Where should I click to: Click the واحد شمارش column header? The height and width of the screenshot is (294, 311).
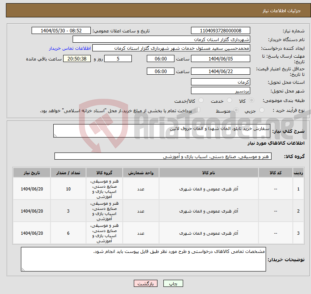(141, 173)
